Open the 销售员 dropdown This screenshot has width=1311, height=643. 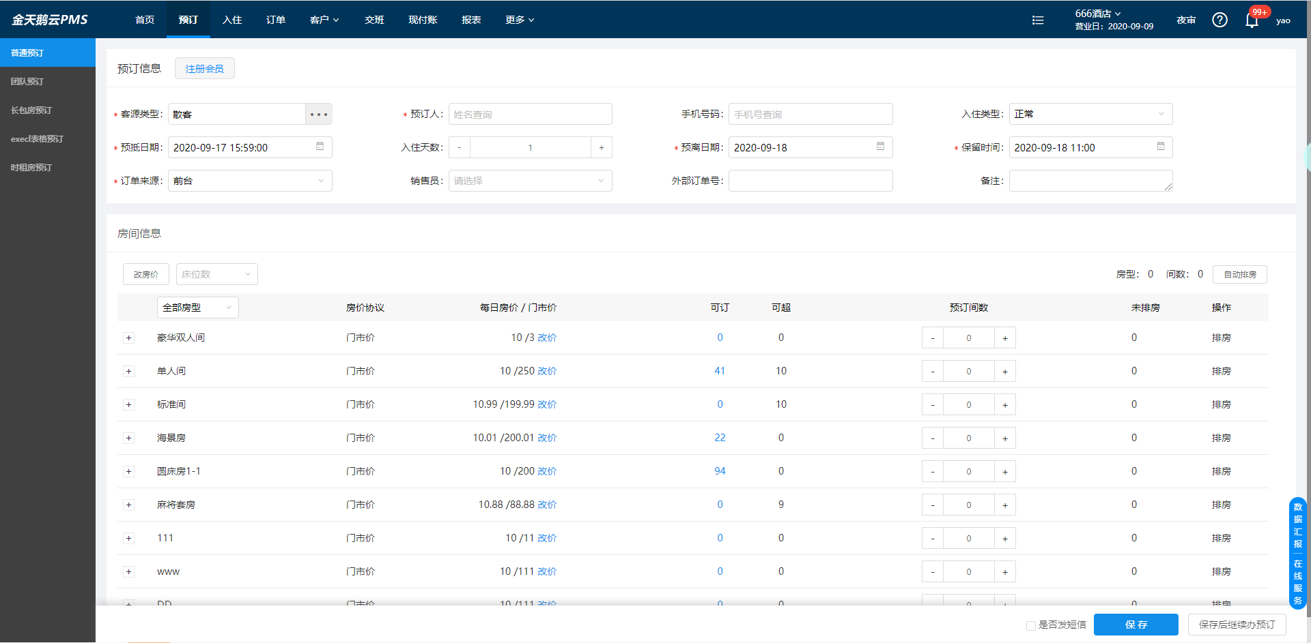coord(530,181)
